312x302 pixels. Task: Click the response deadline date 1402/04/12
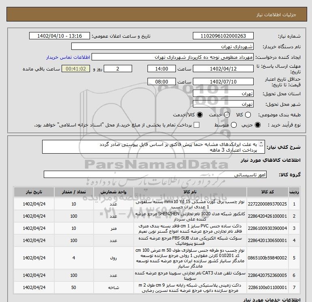[x=223, y=69]
